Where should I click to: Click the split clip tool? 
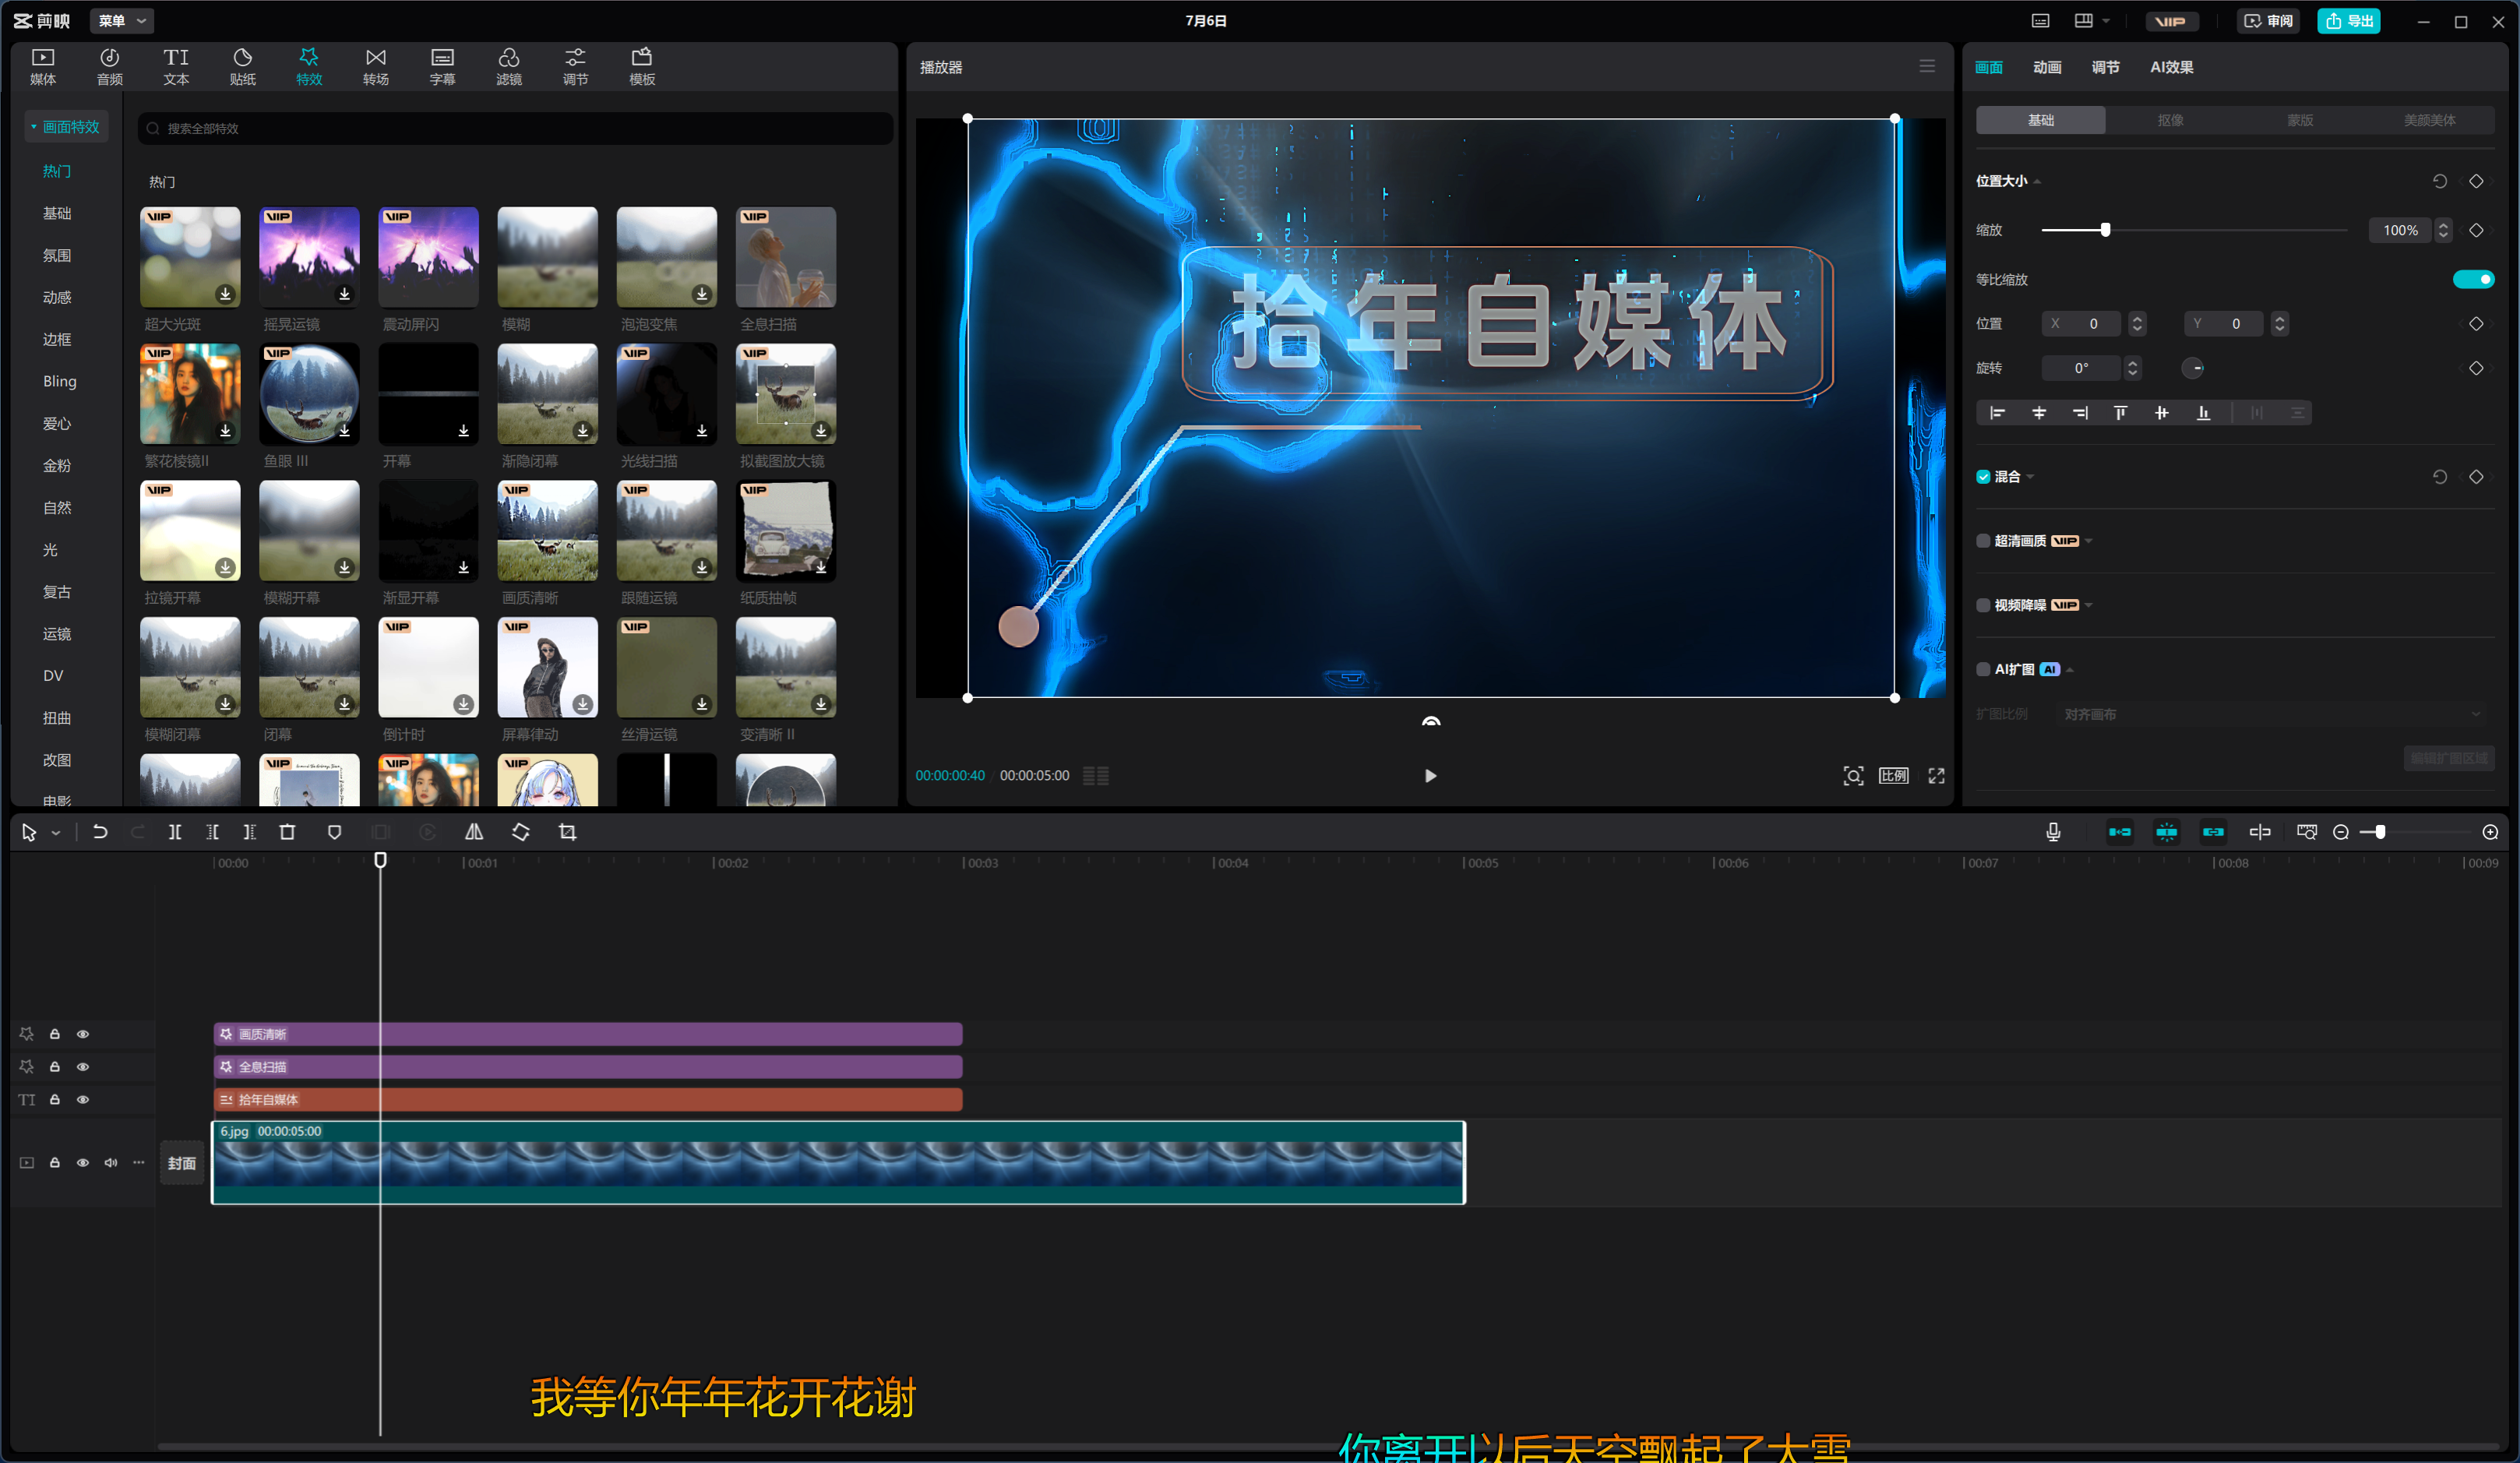[x=175, y=832]
